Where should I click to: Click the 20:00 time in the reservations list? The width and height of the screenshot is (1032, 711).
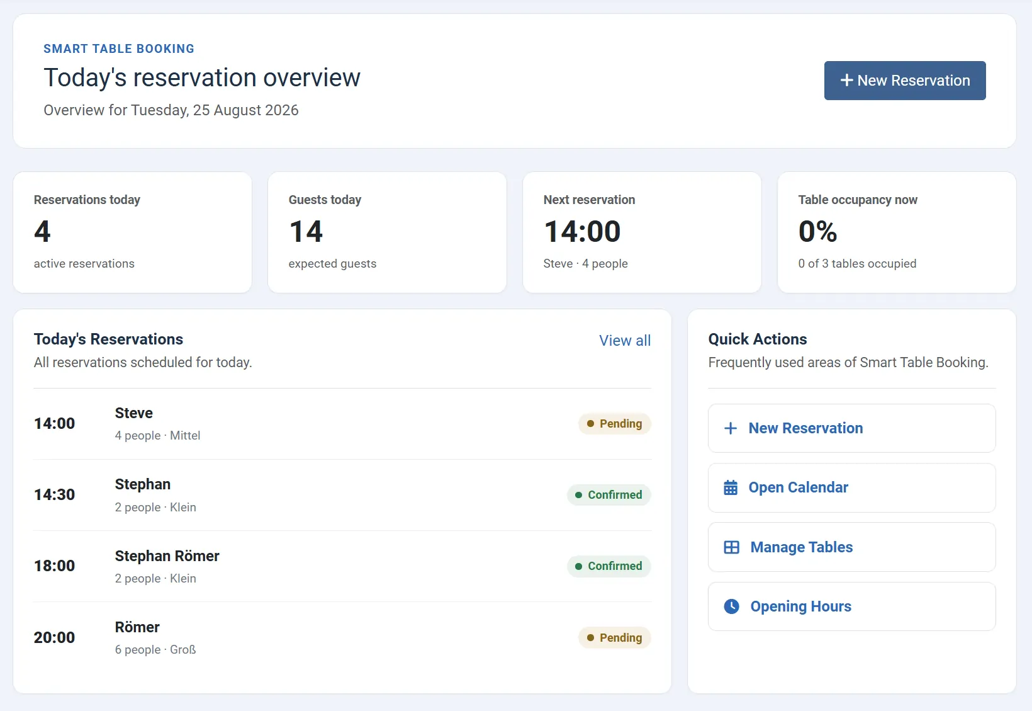pos(55,638)
